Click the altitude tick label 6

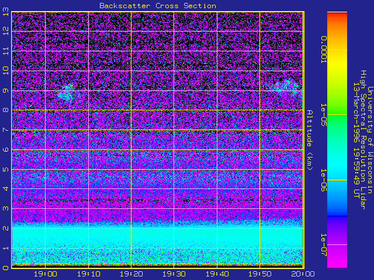click(6, 149)
